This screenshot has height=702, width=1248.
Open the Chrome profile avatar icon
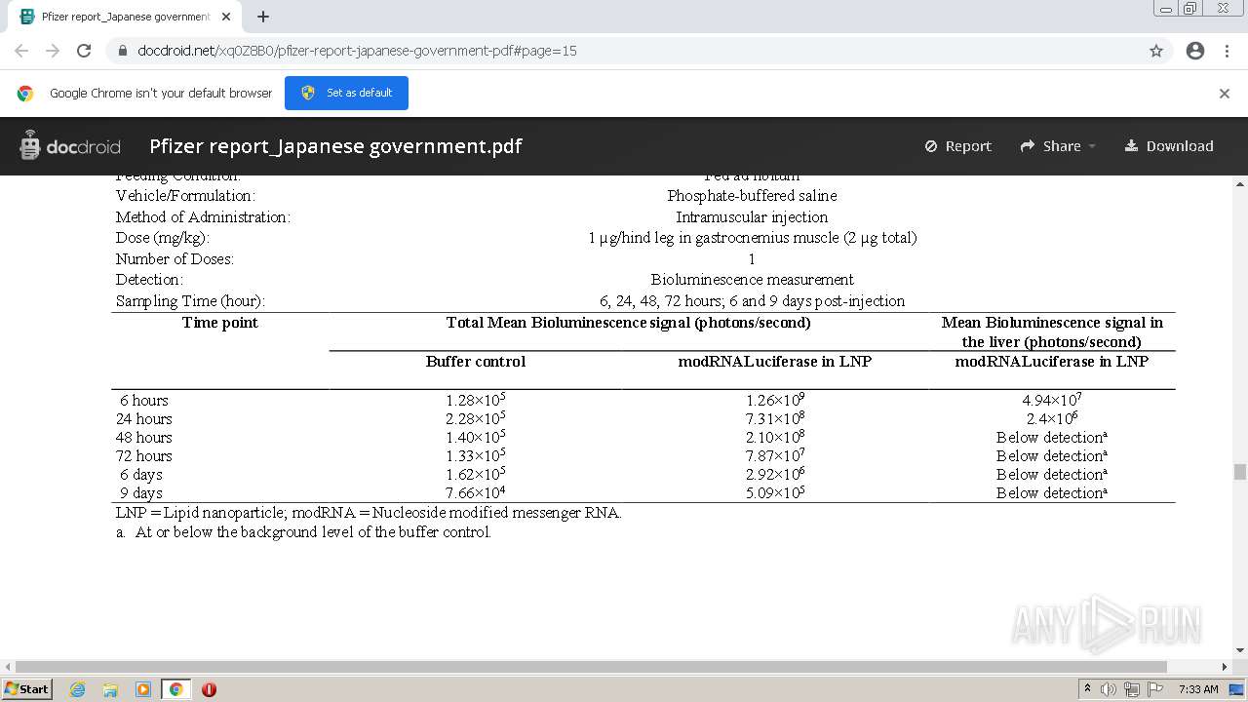(x=1195, y=51)
